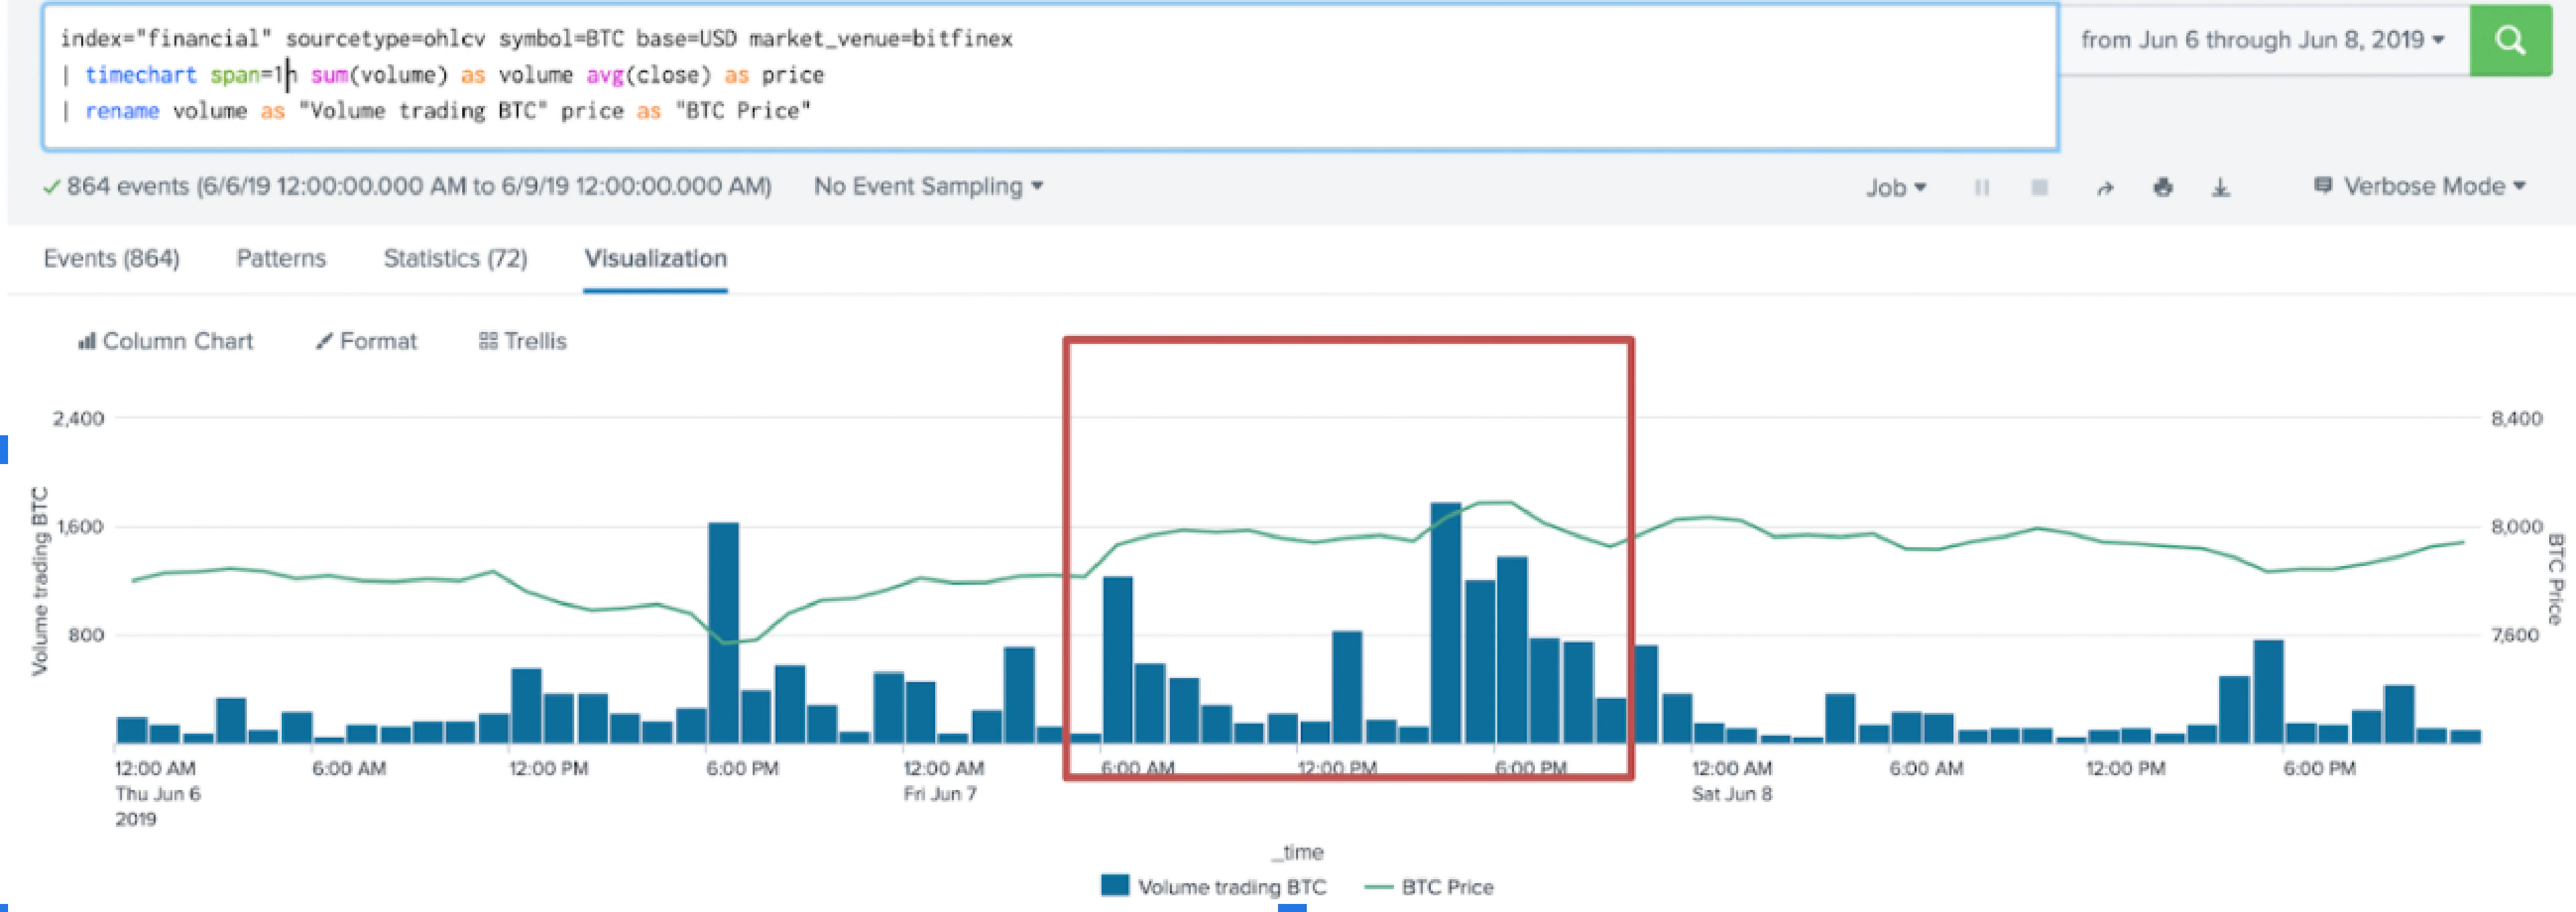Click the BTC Price right axis title

(2555, 580)
